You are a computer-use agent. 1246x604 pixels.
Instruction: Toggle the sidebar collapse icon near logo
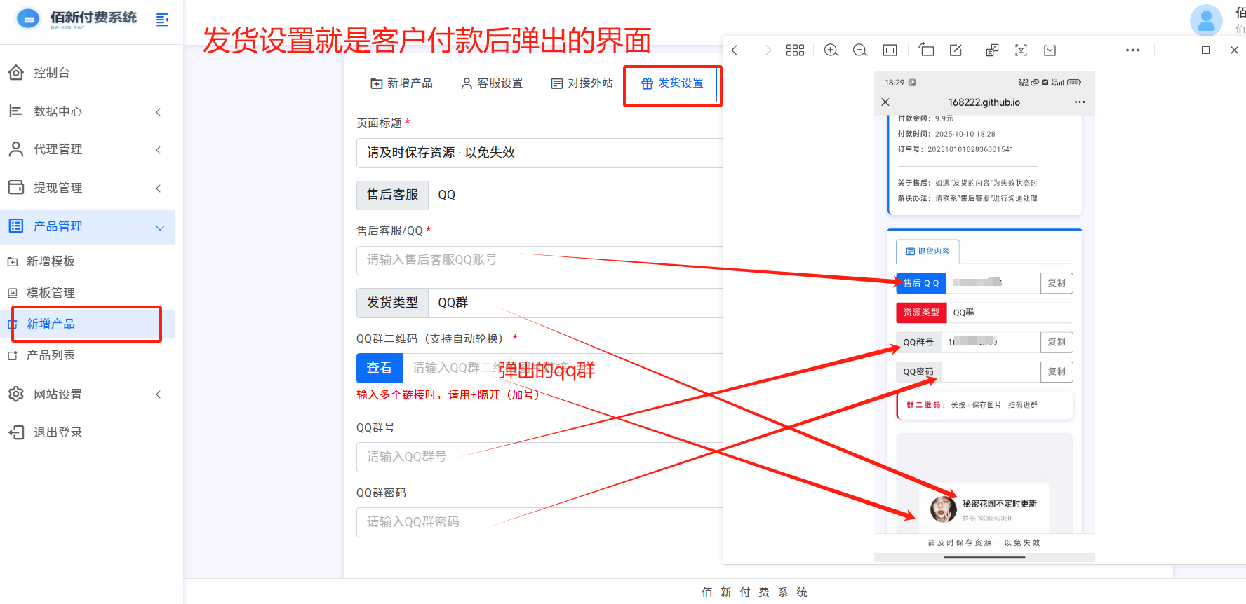click(x=162, y=20)
